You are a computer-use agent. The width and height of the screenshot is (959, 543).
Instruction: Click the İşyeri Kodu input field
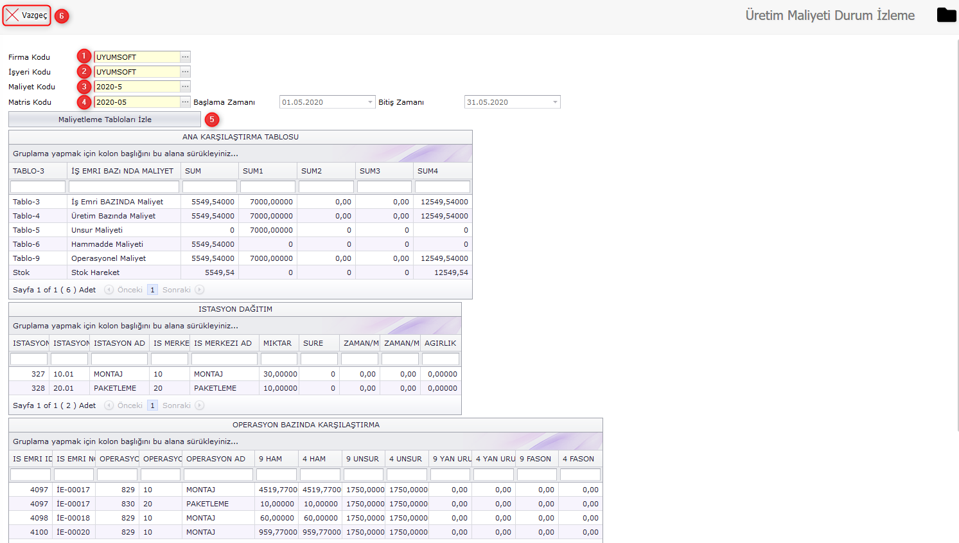click(x=137, y=72)
